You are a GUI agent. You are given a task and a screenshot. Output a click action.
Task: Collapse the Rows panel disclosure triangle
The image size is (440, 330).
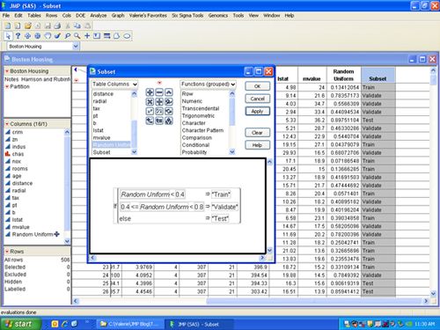tap(7, 252)
